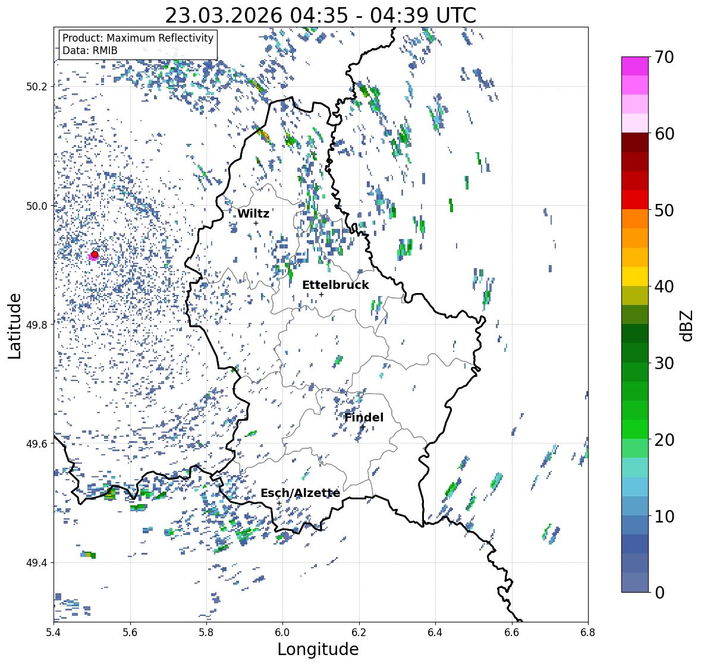Click the 70 tick on the colorbar
The image size is (701, 664).
pos(664,57)
